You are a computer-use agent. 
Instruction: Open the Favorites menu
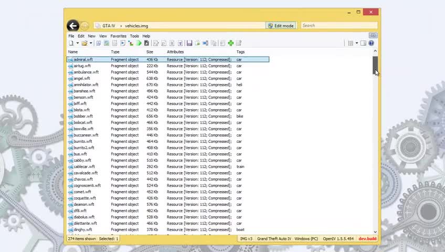coord(119,36)
